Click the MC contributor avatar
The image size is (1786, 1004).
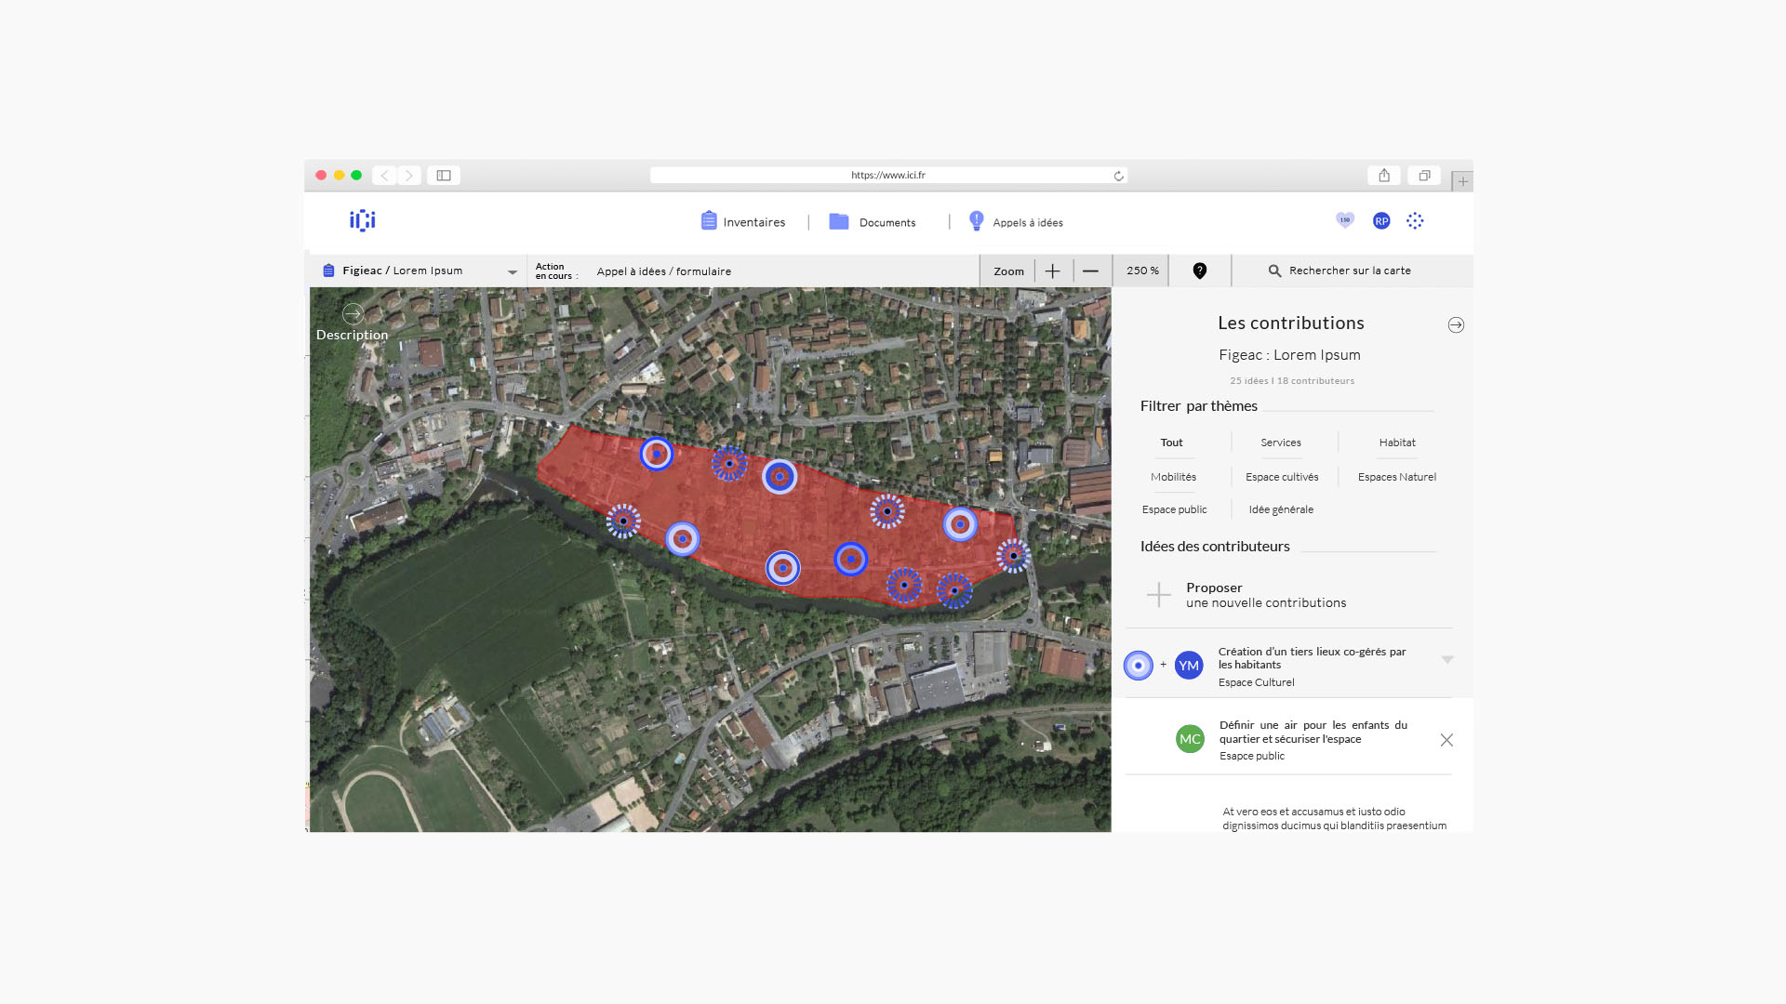[x=1190, y=739]
